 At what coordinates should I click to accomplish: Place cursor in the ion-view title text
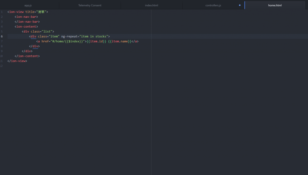coord(41,12)
